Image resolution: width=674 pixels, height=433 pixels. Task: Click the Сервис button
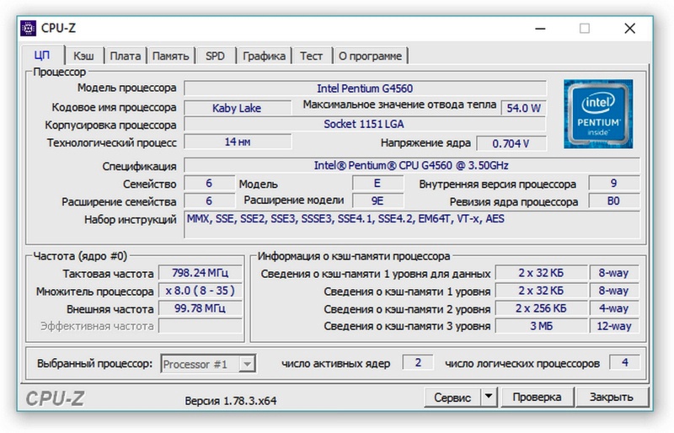(x=452, y=397)
